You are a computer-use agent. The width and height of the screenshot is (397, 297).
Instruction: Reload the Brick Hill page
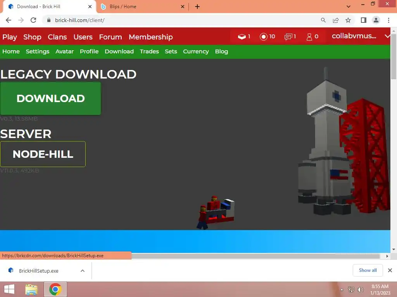(x=33, y=20)
